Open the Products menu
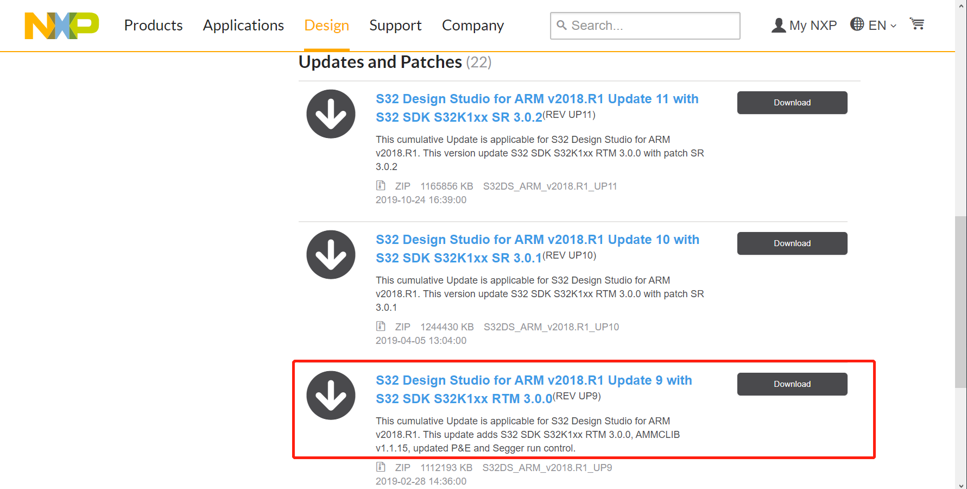Viewport: 967px width, 489px height. point(153,26)
